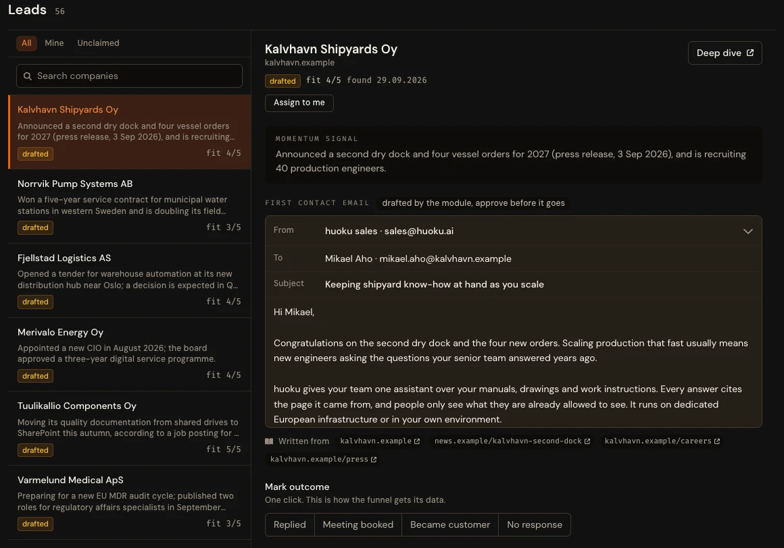Open the news.example/kalvhavn-second-dock source

point(512,441)
